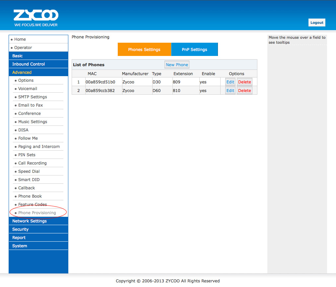Click the New Phone button
This screenshot has width=336, height=287.
177,65
